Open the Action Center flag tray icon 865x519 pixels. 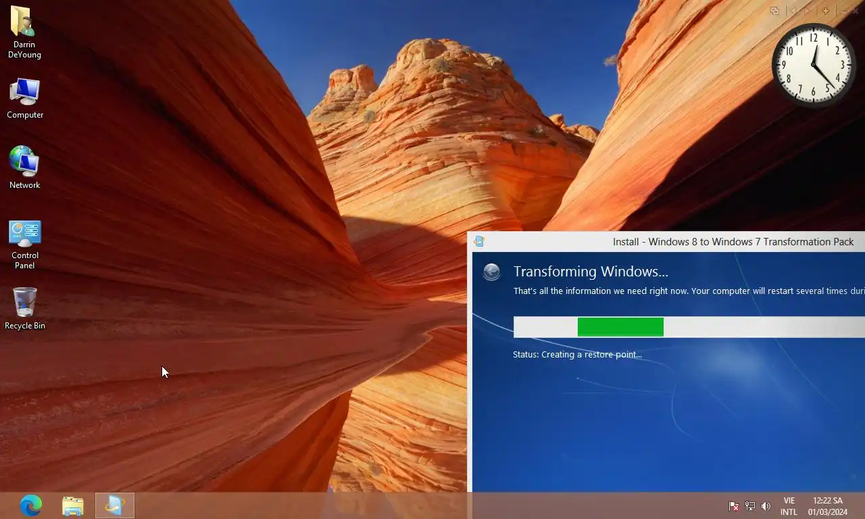coord(733,506)
